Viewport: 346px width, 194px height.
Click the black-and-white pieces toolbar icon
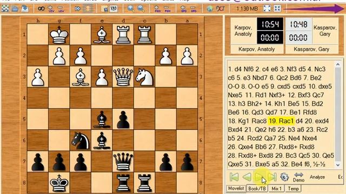tap(114, 9)
